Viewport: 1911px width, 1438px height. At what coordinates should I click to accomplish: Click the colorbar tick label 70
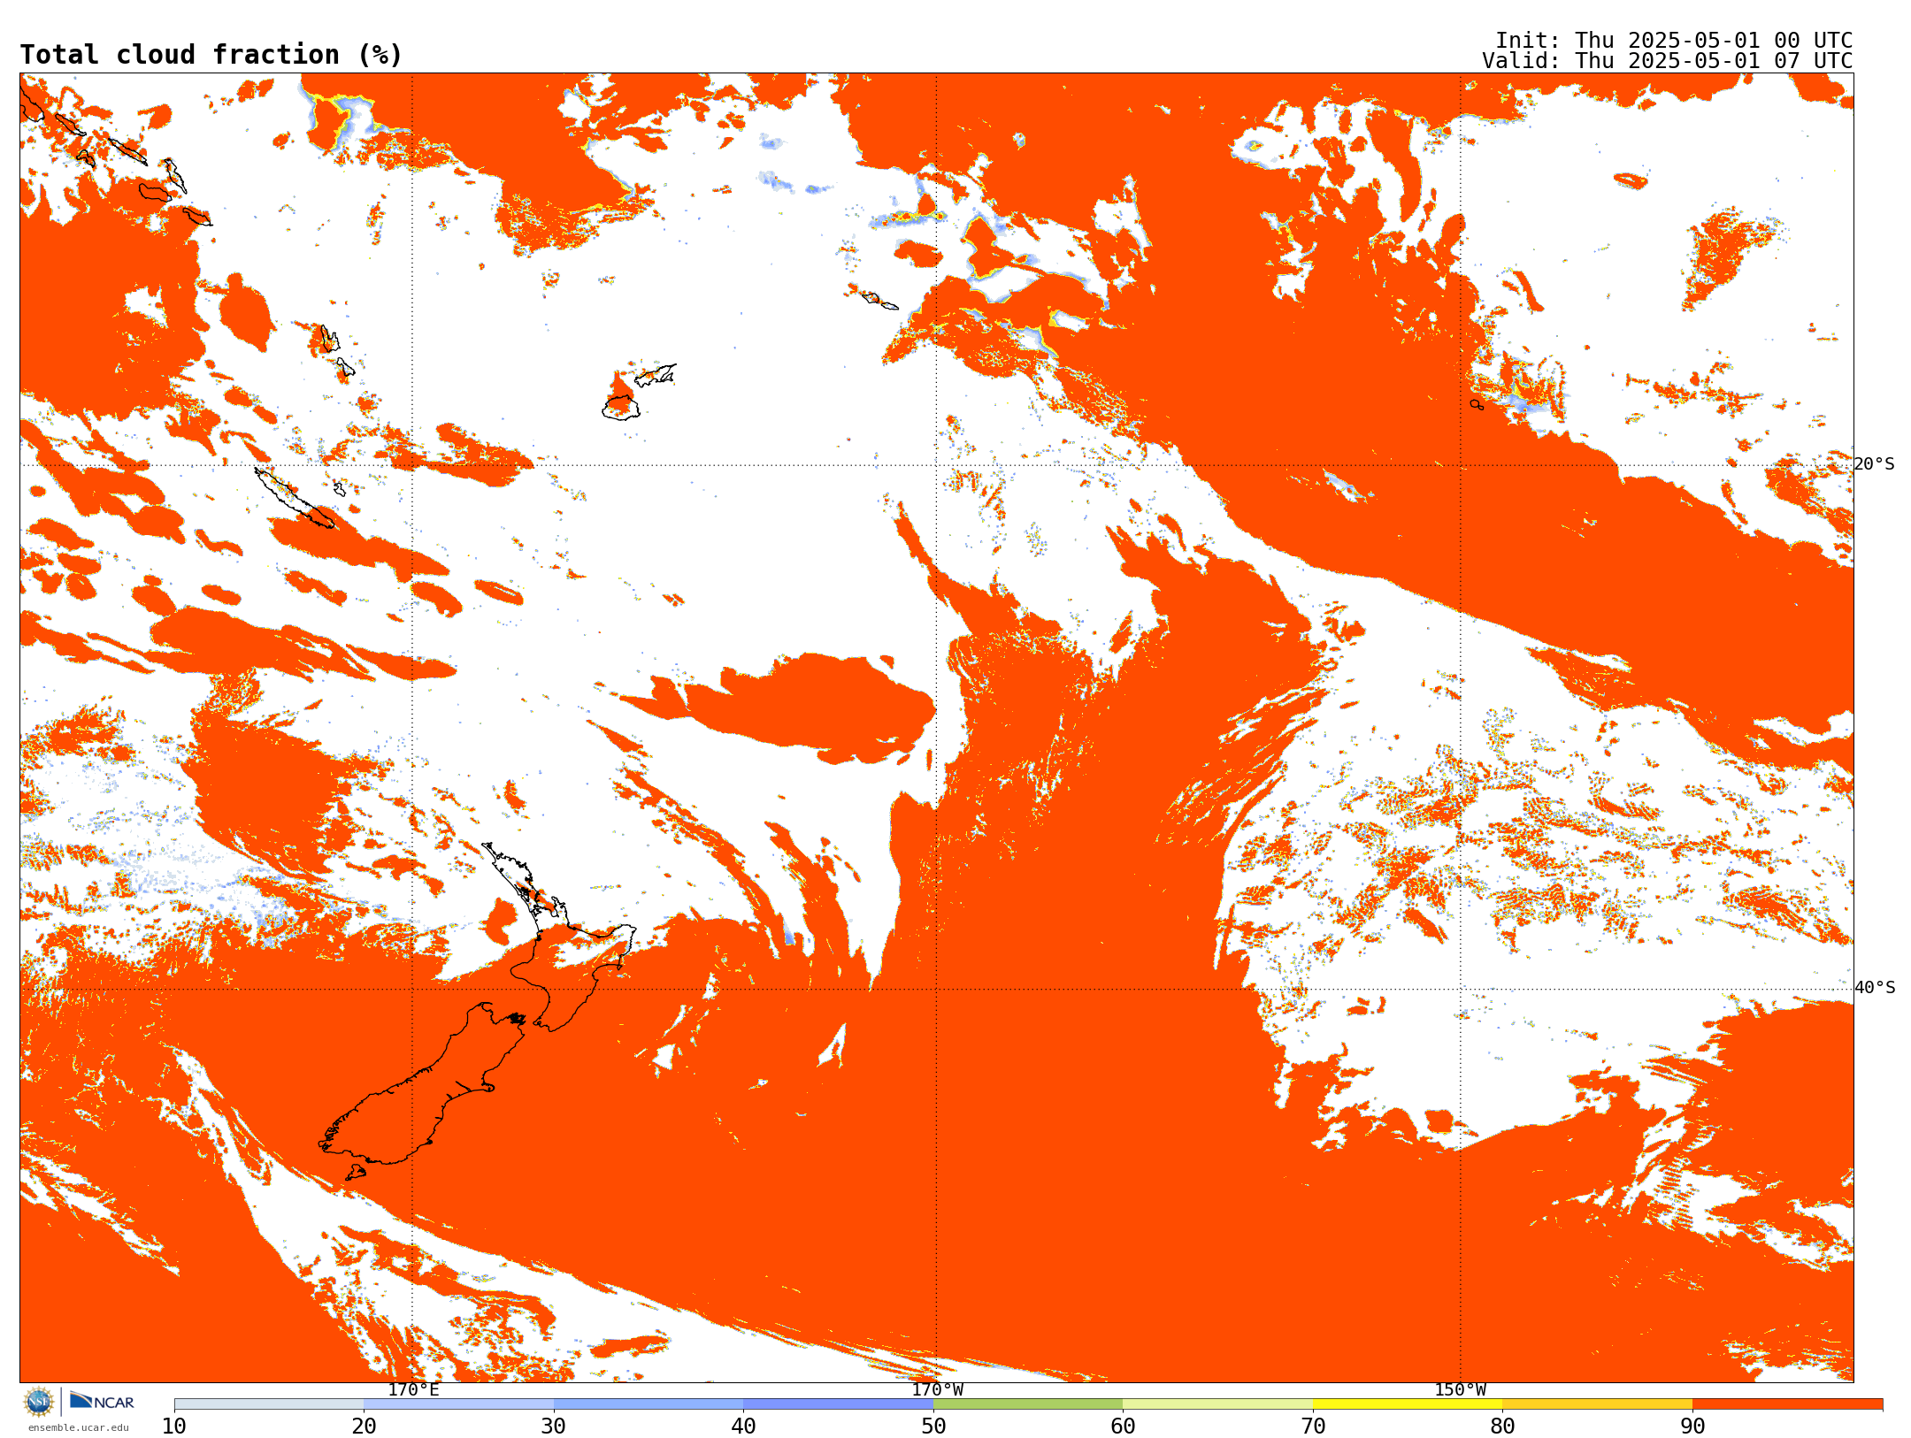point(1313,1426)
